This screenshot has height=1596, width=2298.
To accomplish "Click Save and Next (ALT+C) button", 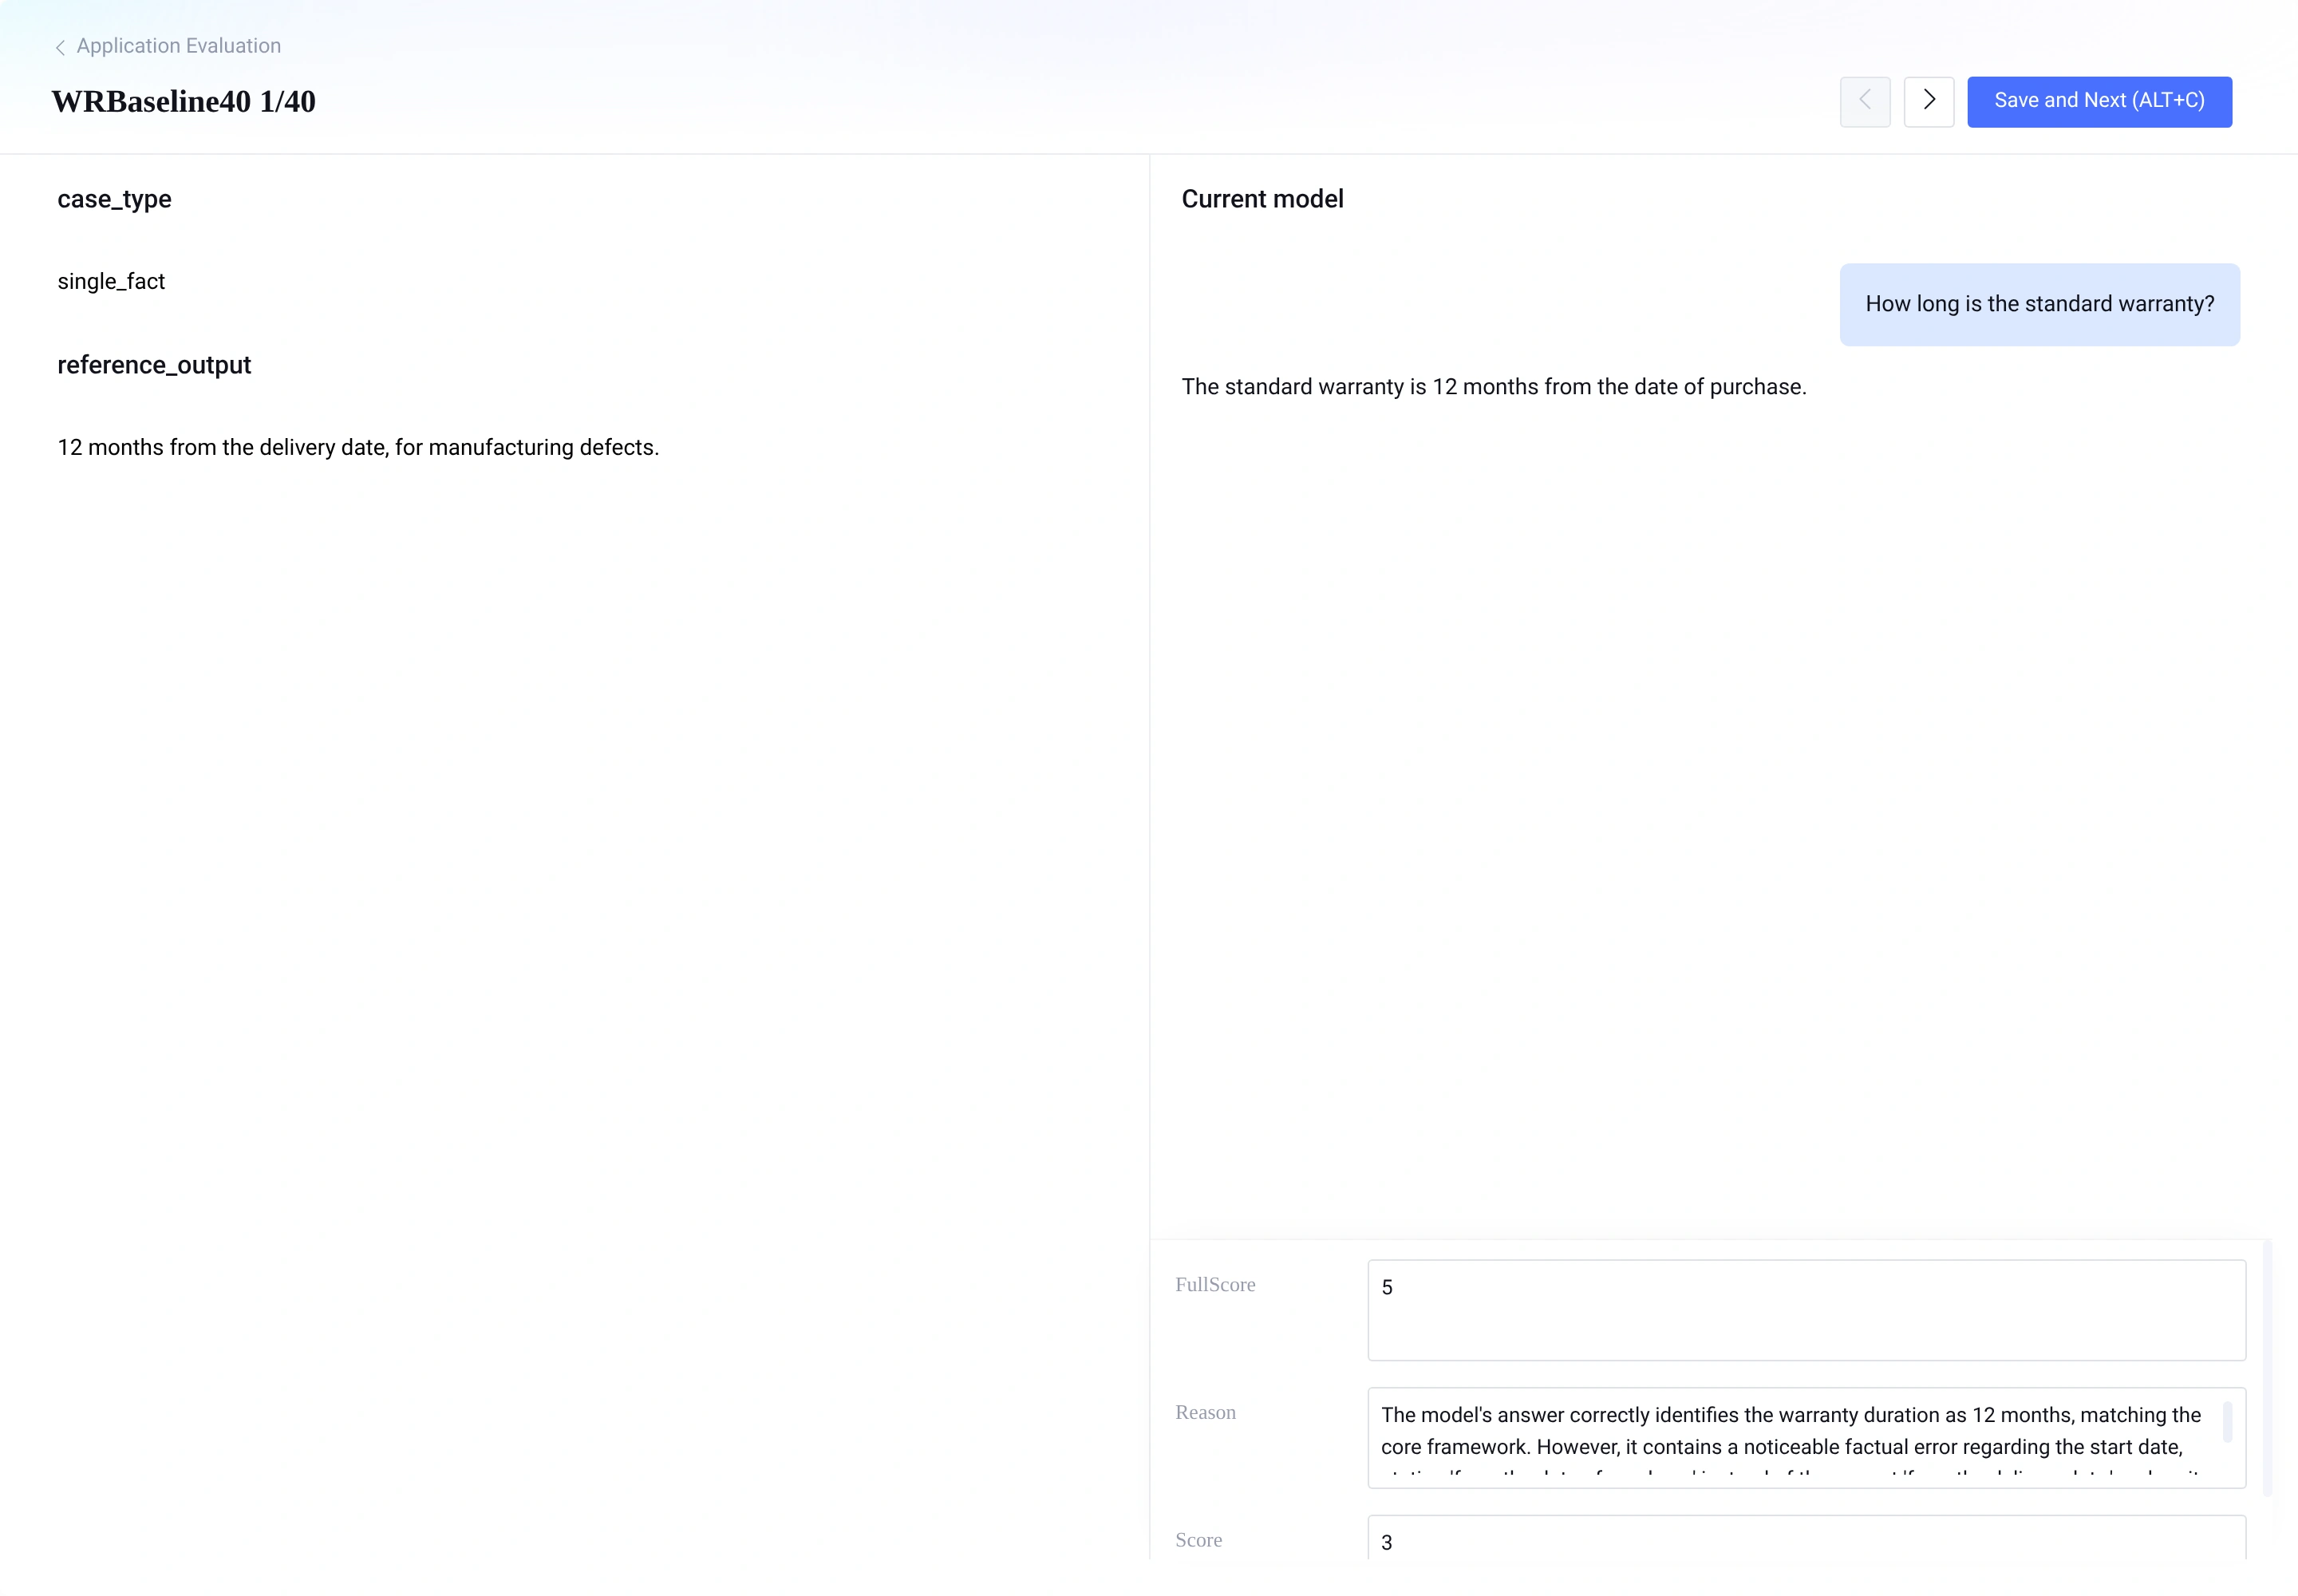I will [x=2099, y=101].
